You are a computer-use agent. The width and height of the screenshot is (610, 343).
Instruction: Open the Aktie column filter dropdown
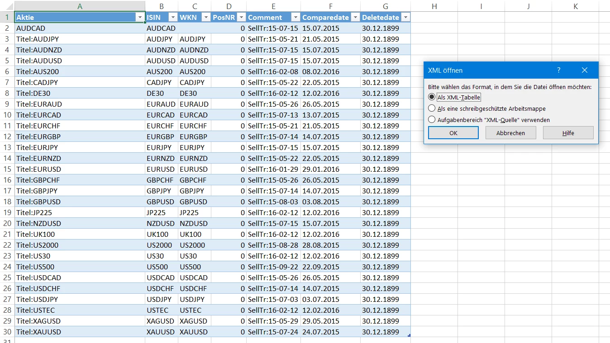(x=139, y=17)
